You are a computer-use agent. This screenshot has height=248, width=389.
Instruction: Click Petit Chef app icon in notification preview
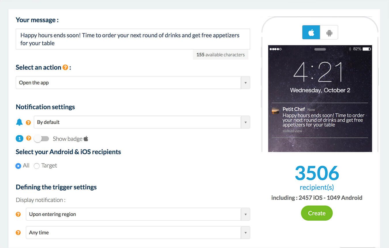(x=275, y=111)
